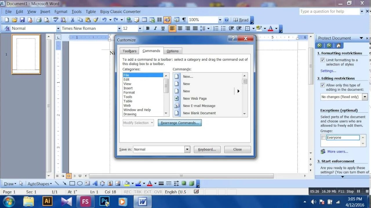Viewport: 371px width, 208px height.
Task: Open the Save in Normal dropdown
Action: point(187,149)
